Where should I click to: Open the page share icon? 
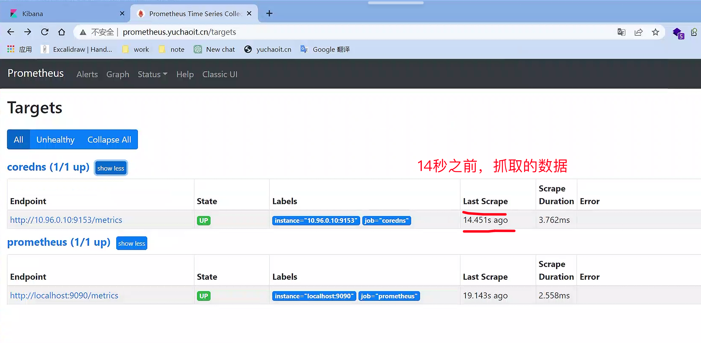tap(638, 32)
